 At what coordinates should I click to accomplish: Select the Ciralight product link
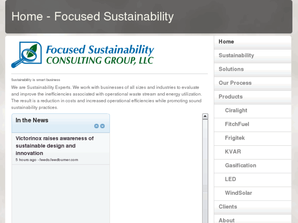coord(236,110)
